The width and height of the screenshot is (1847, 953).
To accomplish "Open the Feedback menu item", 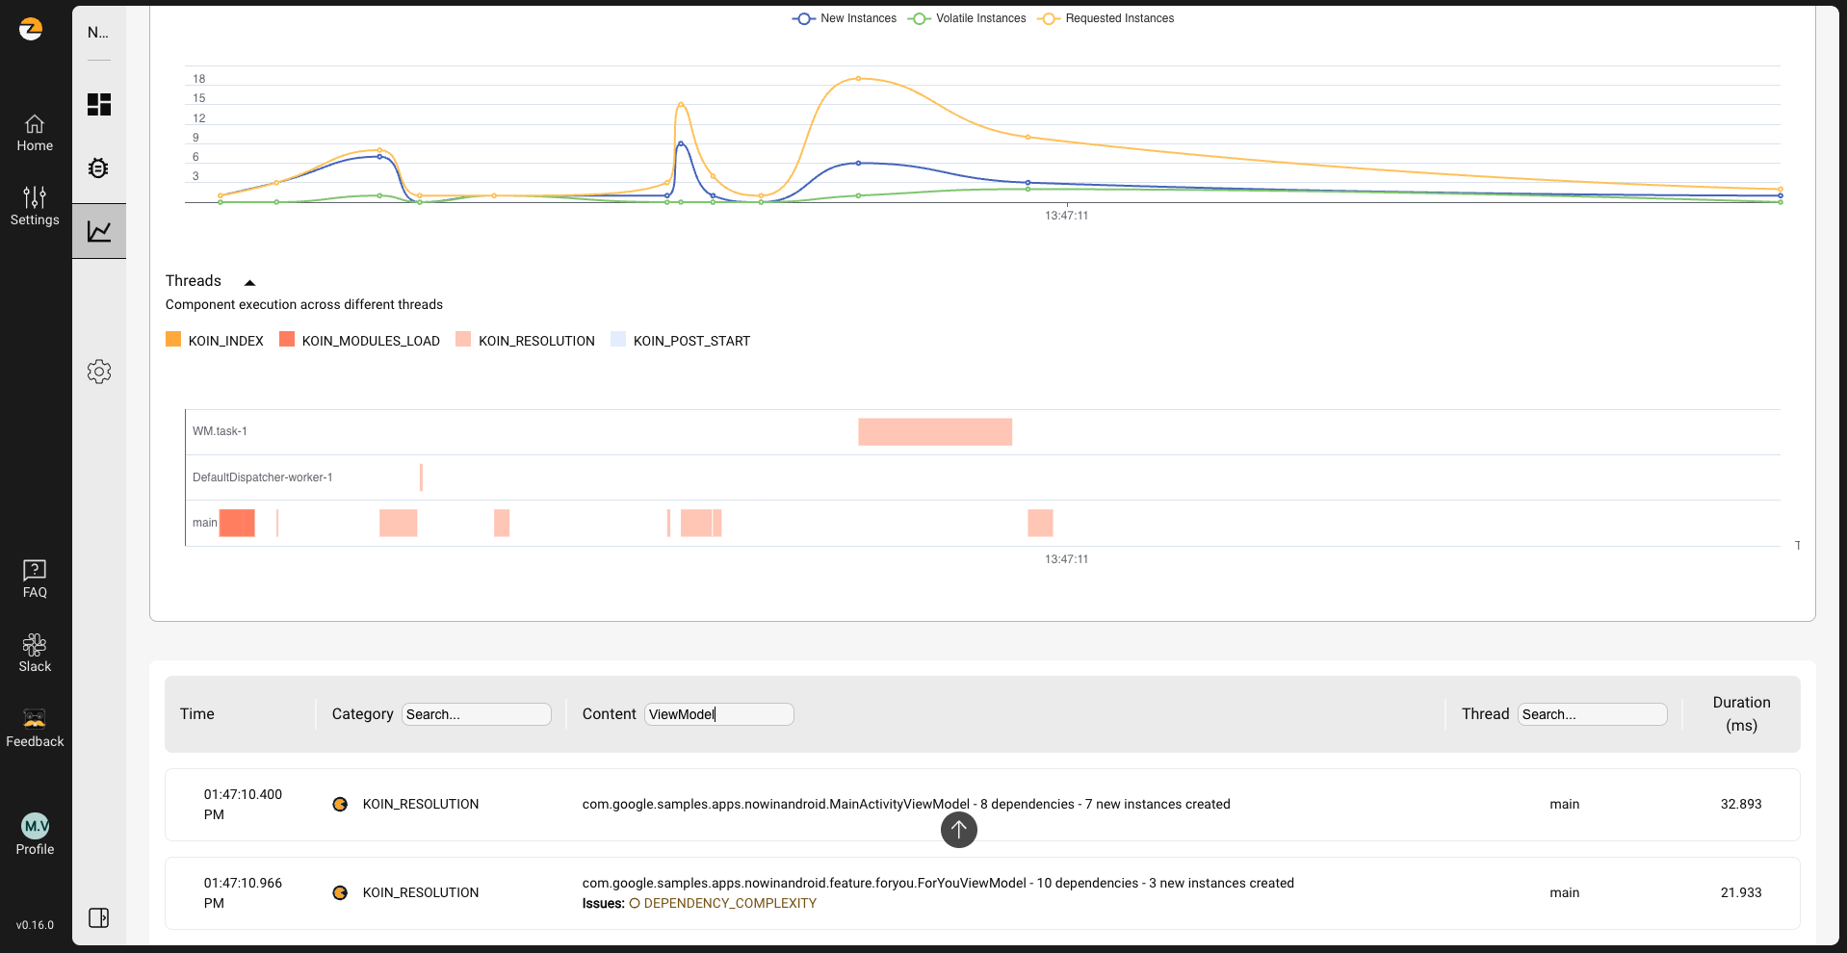I will [x=35, y=728].
